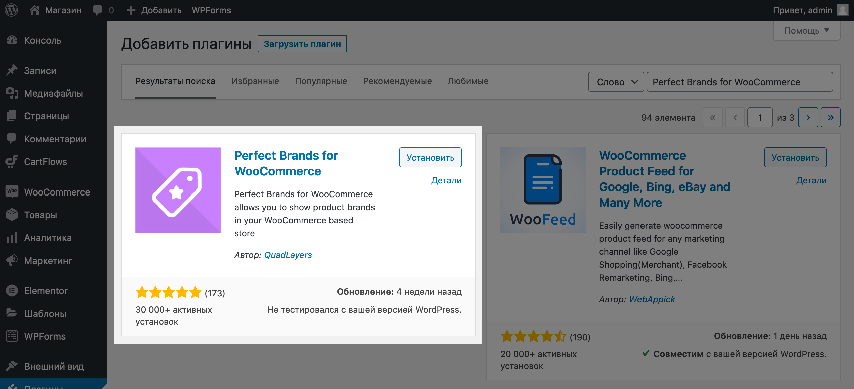Click the Привет, admin greeting
The image size is (854, 389).
pos(803,10)
